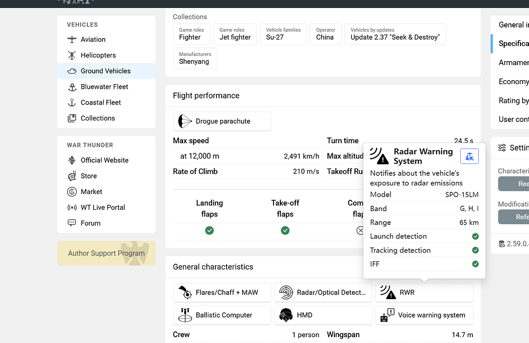Click the Official Website icon
Image resolution: width=529 pixels, height=343 pixels.
pyautogui.click(x=72, y=160)
